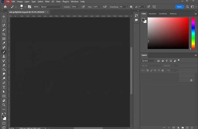The height and width of the screenshot is (129, 198).
Task: Open the File menu
Action: tap(8, 2)
